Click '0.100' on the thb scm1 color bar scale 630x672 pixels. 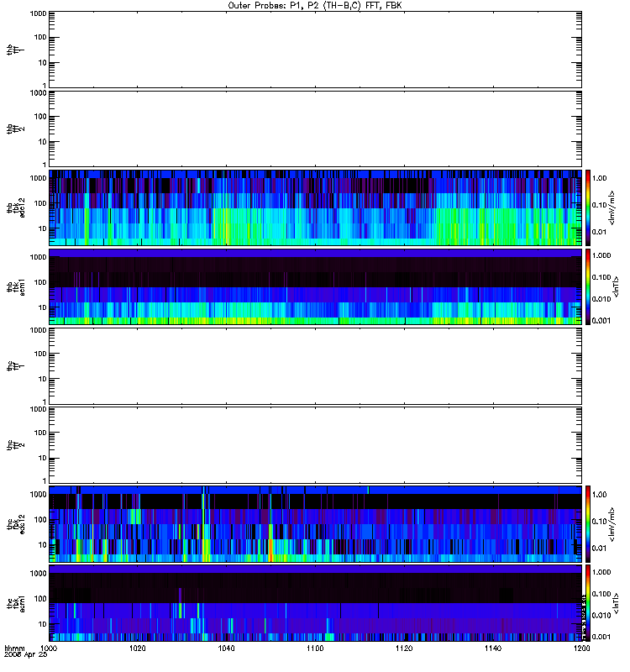[x=601, y=277]
